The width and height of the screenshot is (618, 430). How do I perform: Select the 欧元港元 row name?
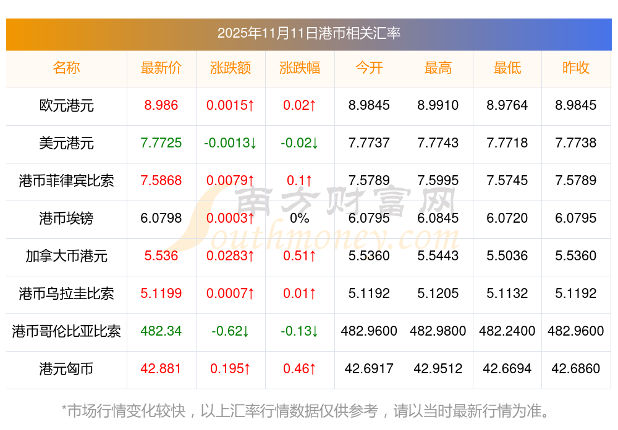[x=66, y=106]
